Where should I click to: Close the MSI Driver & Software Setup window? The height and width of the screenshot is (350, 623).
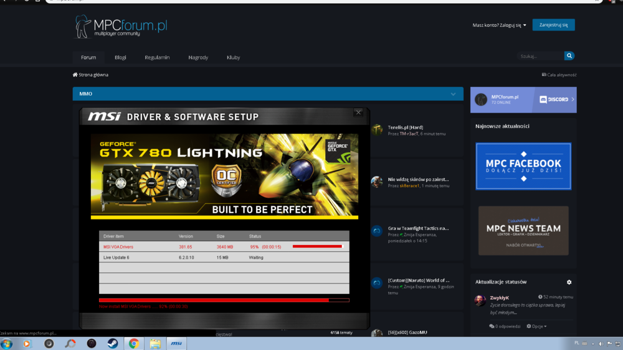[358, 113]
